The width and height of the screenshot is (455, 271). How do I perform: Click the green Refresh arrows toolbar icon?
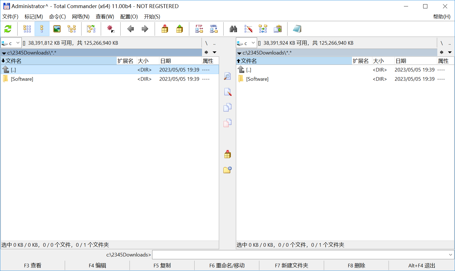(x=8, y=29)
